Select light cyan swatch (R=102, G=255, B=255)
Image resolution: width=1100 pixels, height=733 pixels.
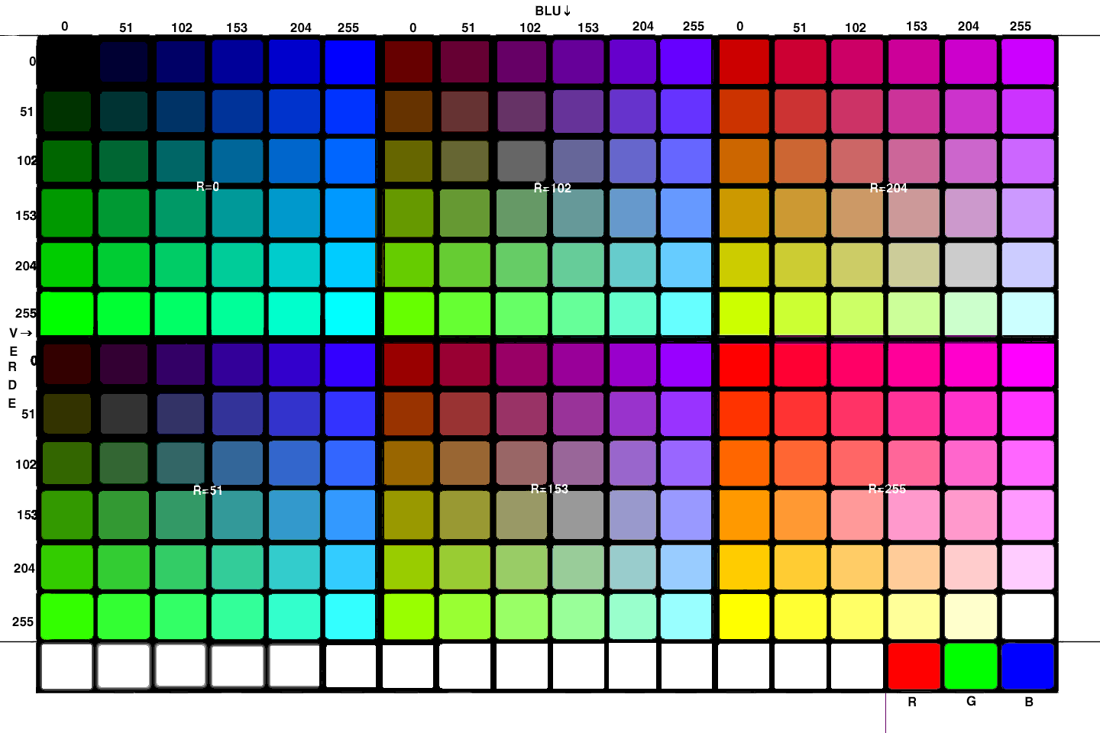[x=686, y=313]
